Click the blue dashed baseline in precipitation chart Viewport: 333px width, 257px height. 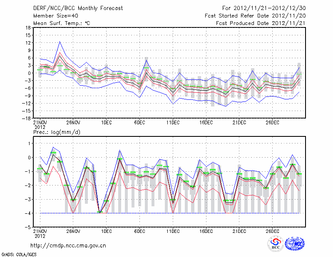click(166, 213)
